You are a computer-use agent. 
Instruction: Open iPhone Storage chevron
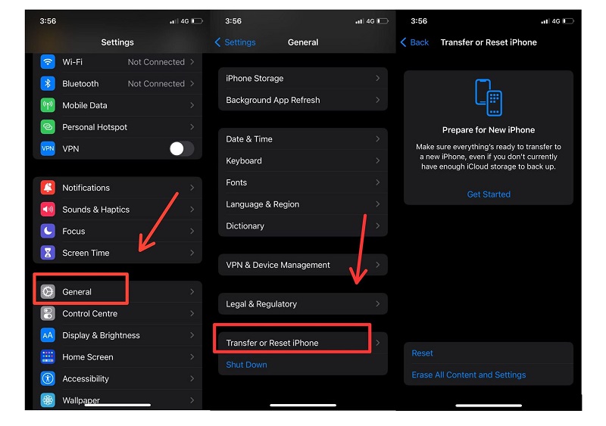[x=377, y=78]
